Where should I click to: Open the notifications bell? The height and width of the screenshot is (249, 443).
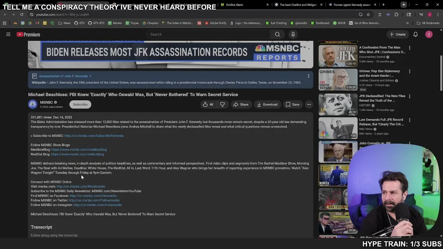coord(415,34)
